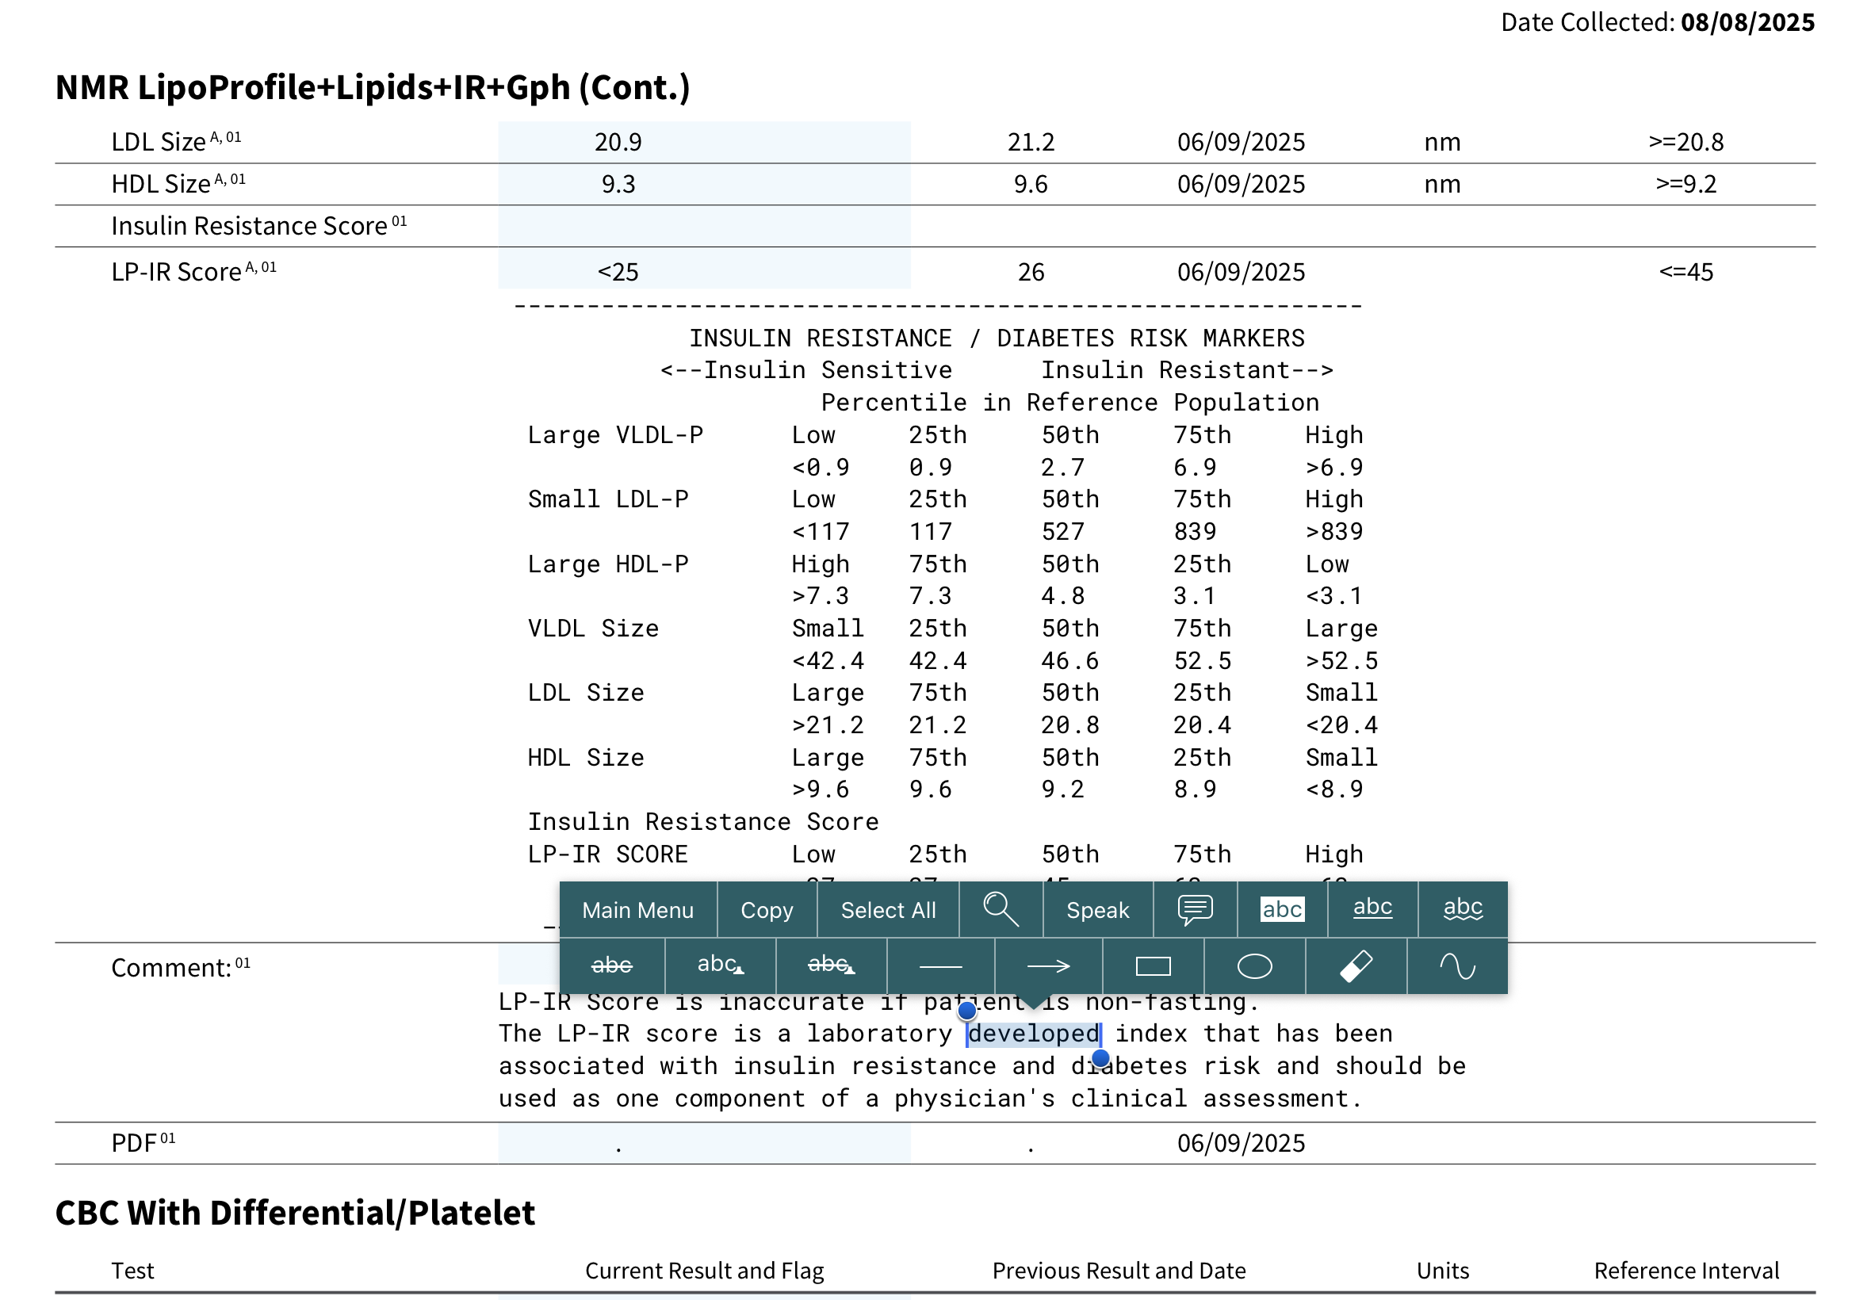1871x1300 pixels.
Task: Choose replace-text strikeout caret abc tool
Action: 830,966
